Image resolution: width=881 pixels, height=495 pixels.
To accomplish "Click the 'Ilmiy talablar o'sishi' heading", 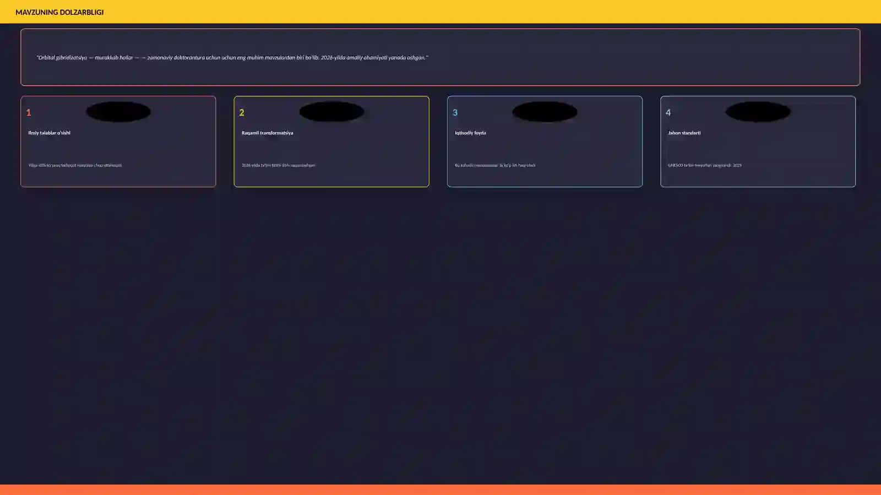I will (50, 133).
